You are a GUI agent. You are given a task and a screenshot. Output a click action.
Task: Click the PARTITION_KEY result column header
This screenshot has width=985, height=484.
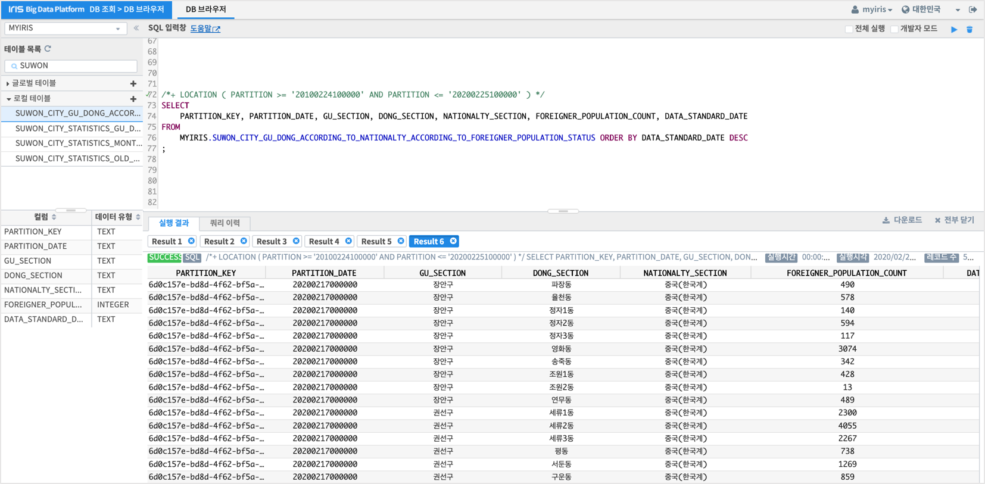point(206,273)
